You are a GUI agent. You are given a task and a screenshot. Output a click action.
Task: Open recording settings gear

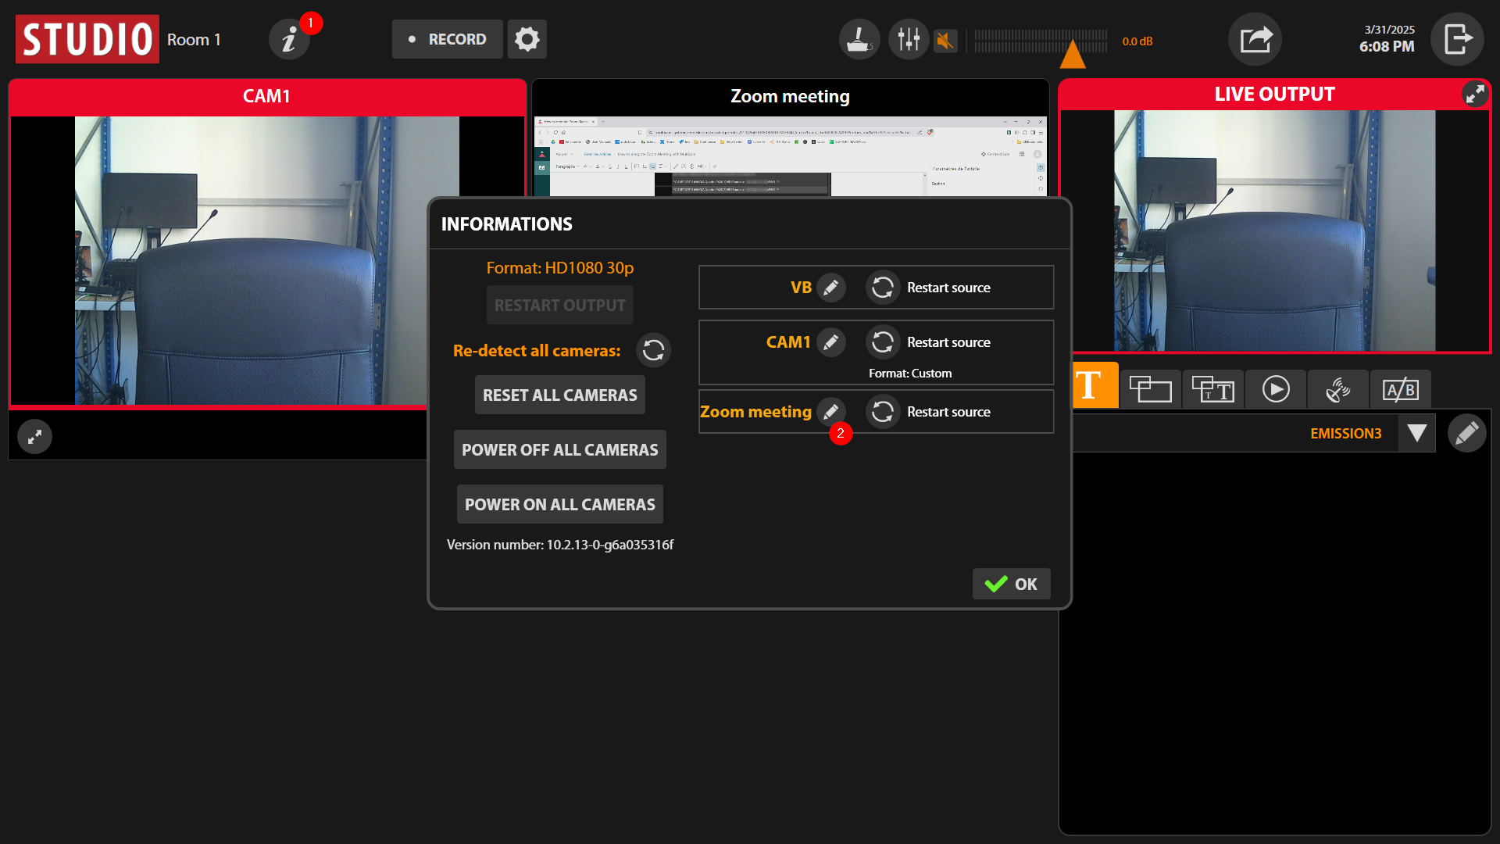point(527,39)
